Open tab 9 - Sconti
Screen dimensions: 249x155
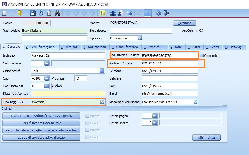tap(213, 47)
